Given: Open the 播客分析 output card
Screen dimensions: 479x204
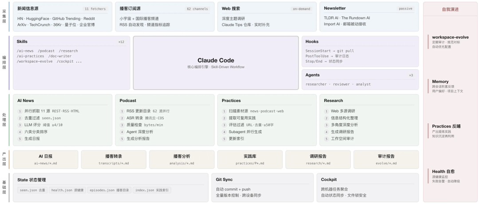Looking at the screenshot, I should [x=182, y=159].
